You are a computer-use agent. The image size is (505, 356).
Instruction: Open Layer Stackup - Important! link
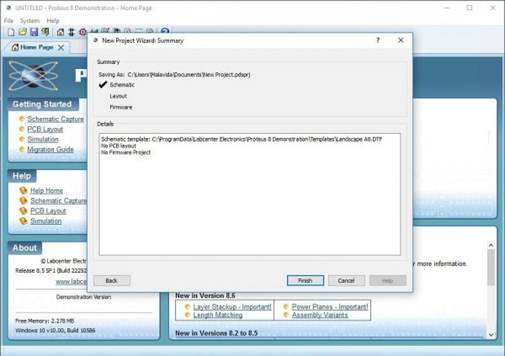click(232, 307)
